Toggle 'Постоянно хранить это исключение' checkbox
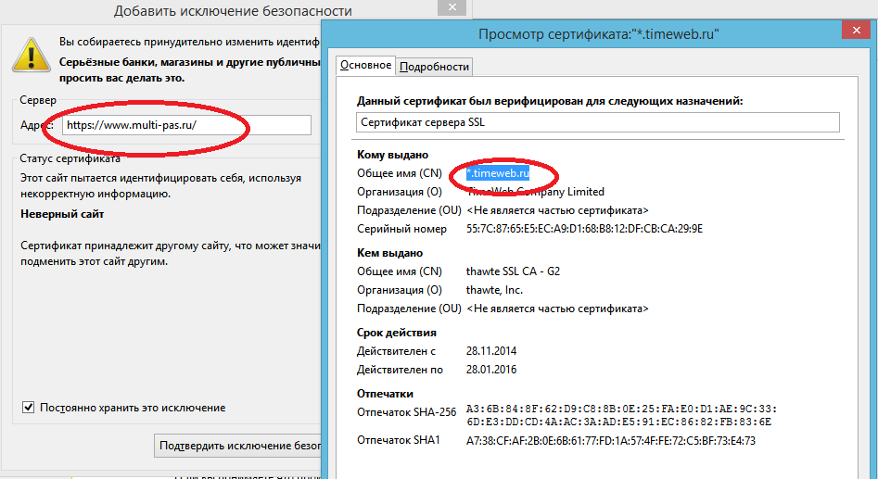This screenshot has height=479, width=878. [x=29, y=408]
